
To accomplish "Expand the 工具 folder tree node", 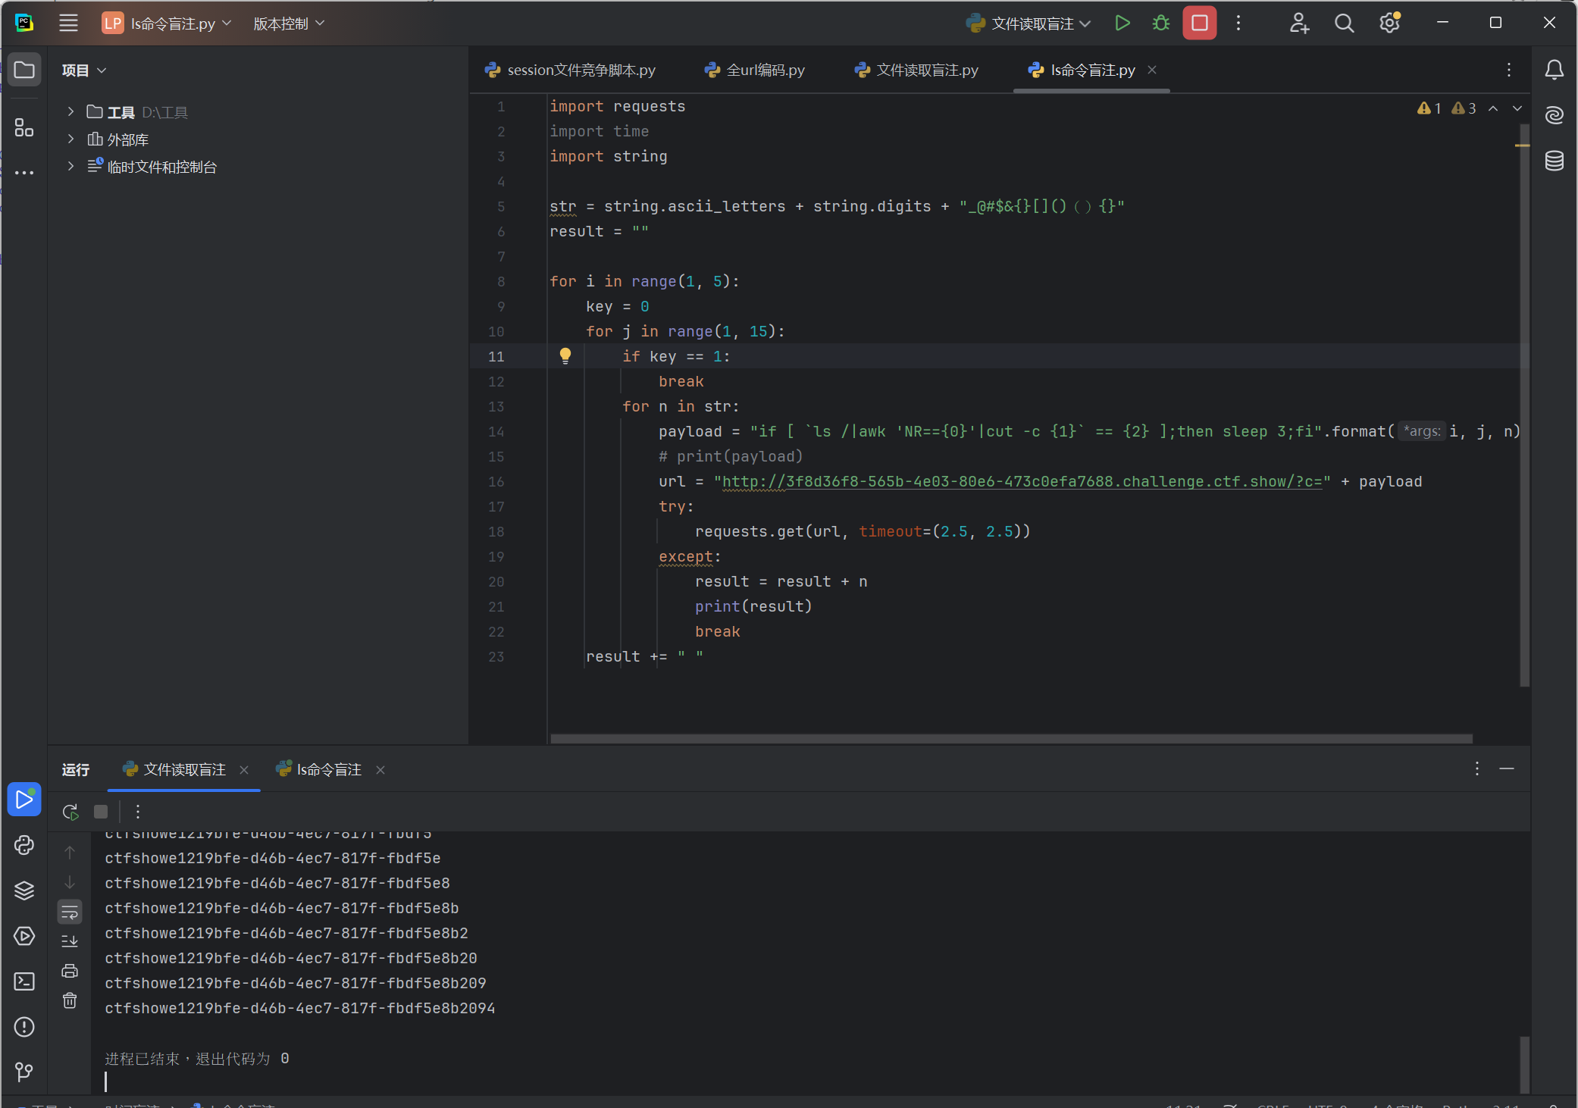I will [70, 112].
